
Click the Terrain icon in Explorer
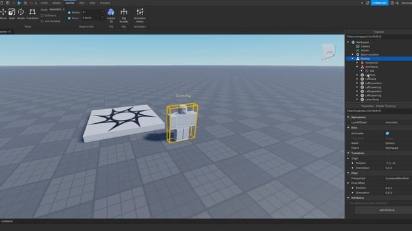tap(358, 50)
